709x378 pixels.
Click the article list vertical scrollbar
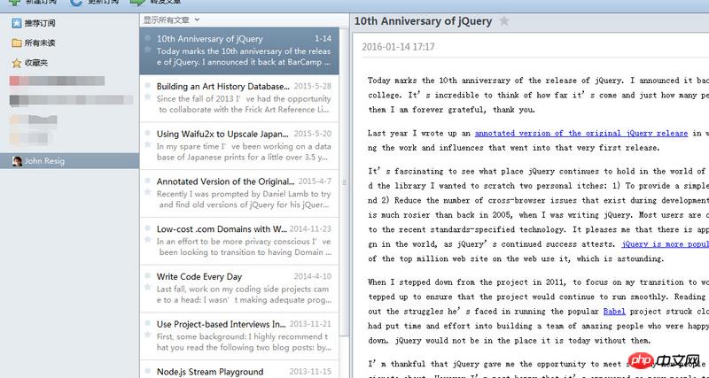pyautogui.click(x=344, y=182)
